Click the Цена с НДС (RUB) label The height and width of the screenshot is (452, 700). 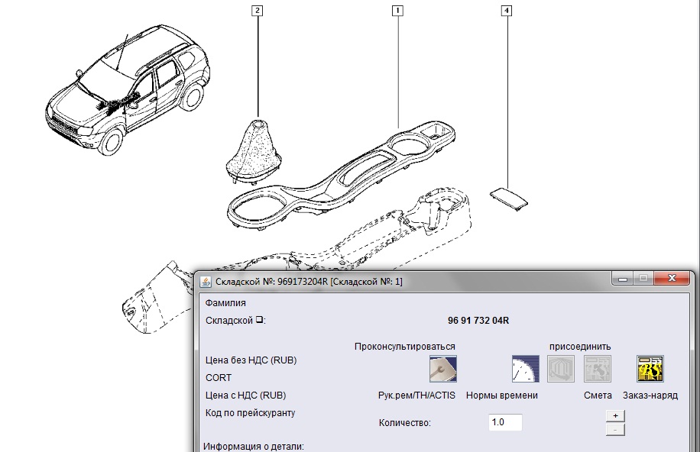point(245,395)
